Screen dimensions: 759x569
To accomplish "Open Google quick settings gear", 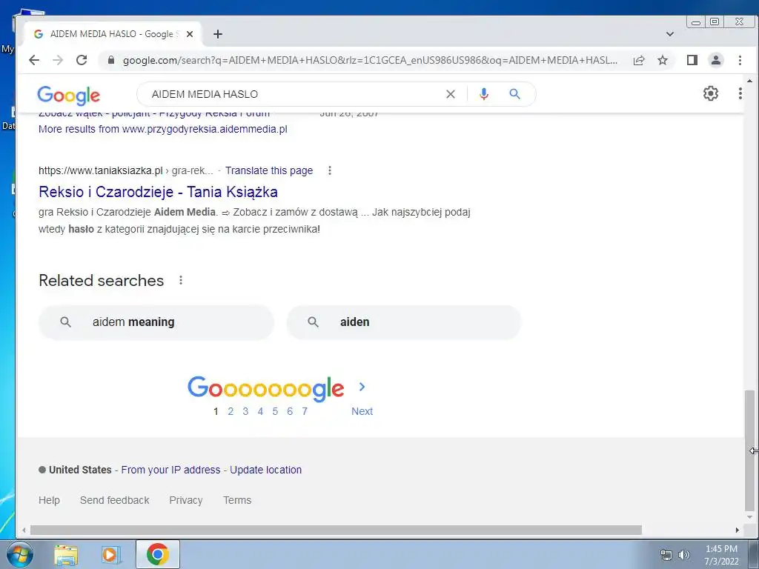I will [x=711, y=93].
